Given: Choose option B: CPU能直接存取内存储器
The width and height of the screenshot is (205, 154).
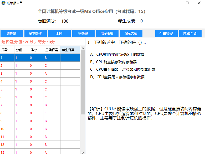Looking at the screenshot, I should point(113,62).
